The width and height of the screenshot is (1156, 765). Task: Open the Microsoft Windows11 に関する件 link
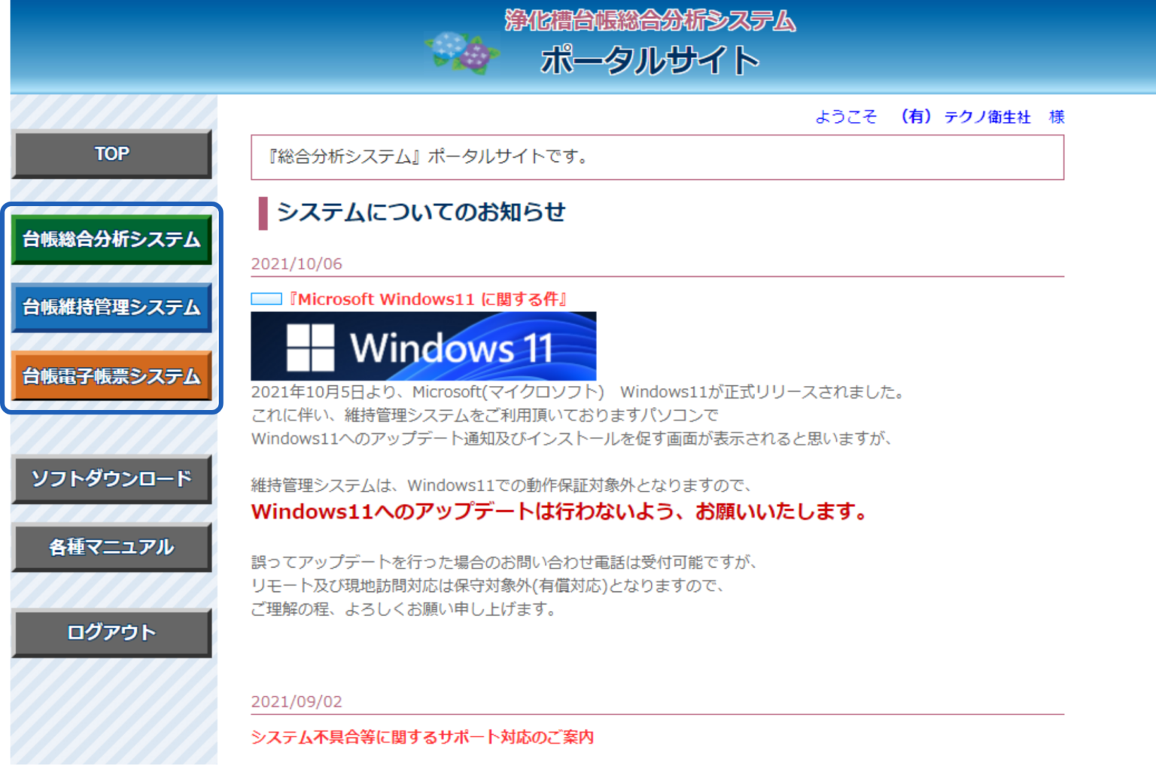pyautogui.click(x=428, y=299)
